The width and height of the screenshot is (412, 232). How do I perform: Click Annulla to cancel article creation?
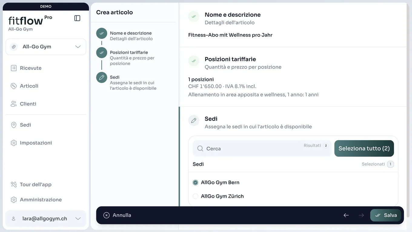coord(117,215)
